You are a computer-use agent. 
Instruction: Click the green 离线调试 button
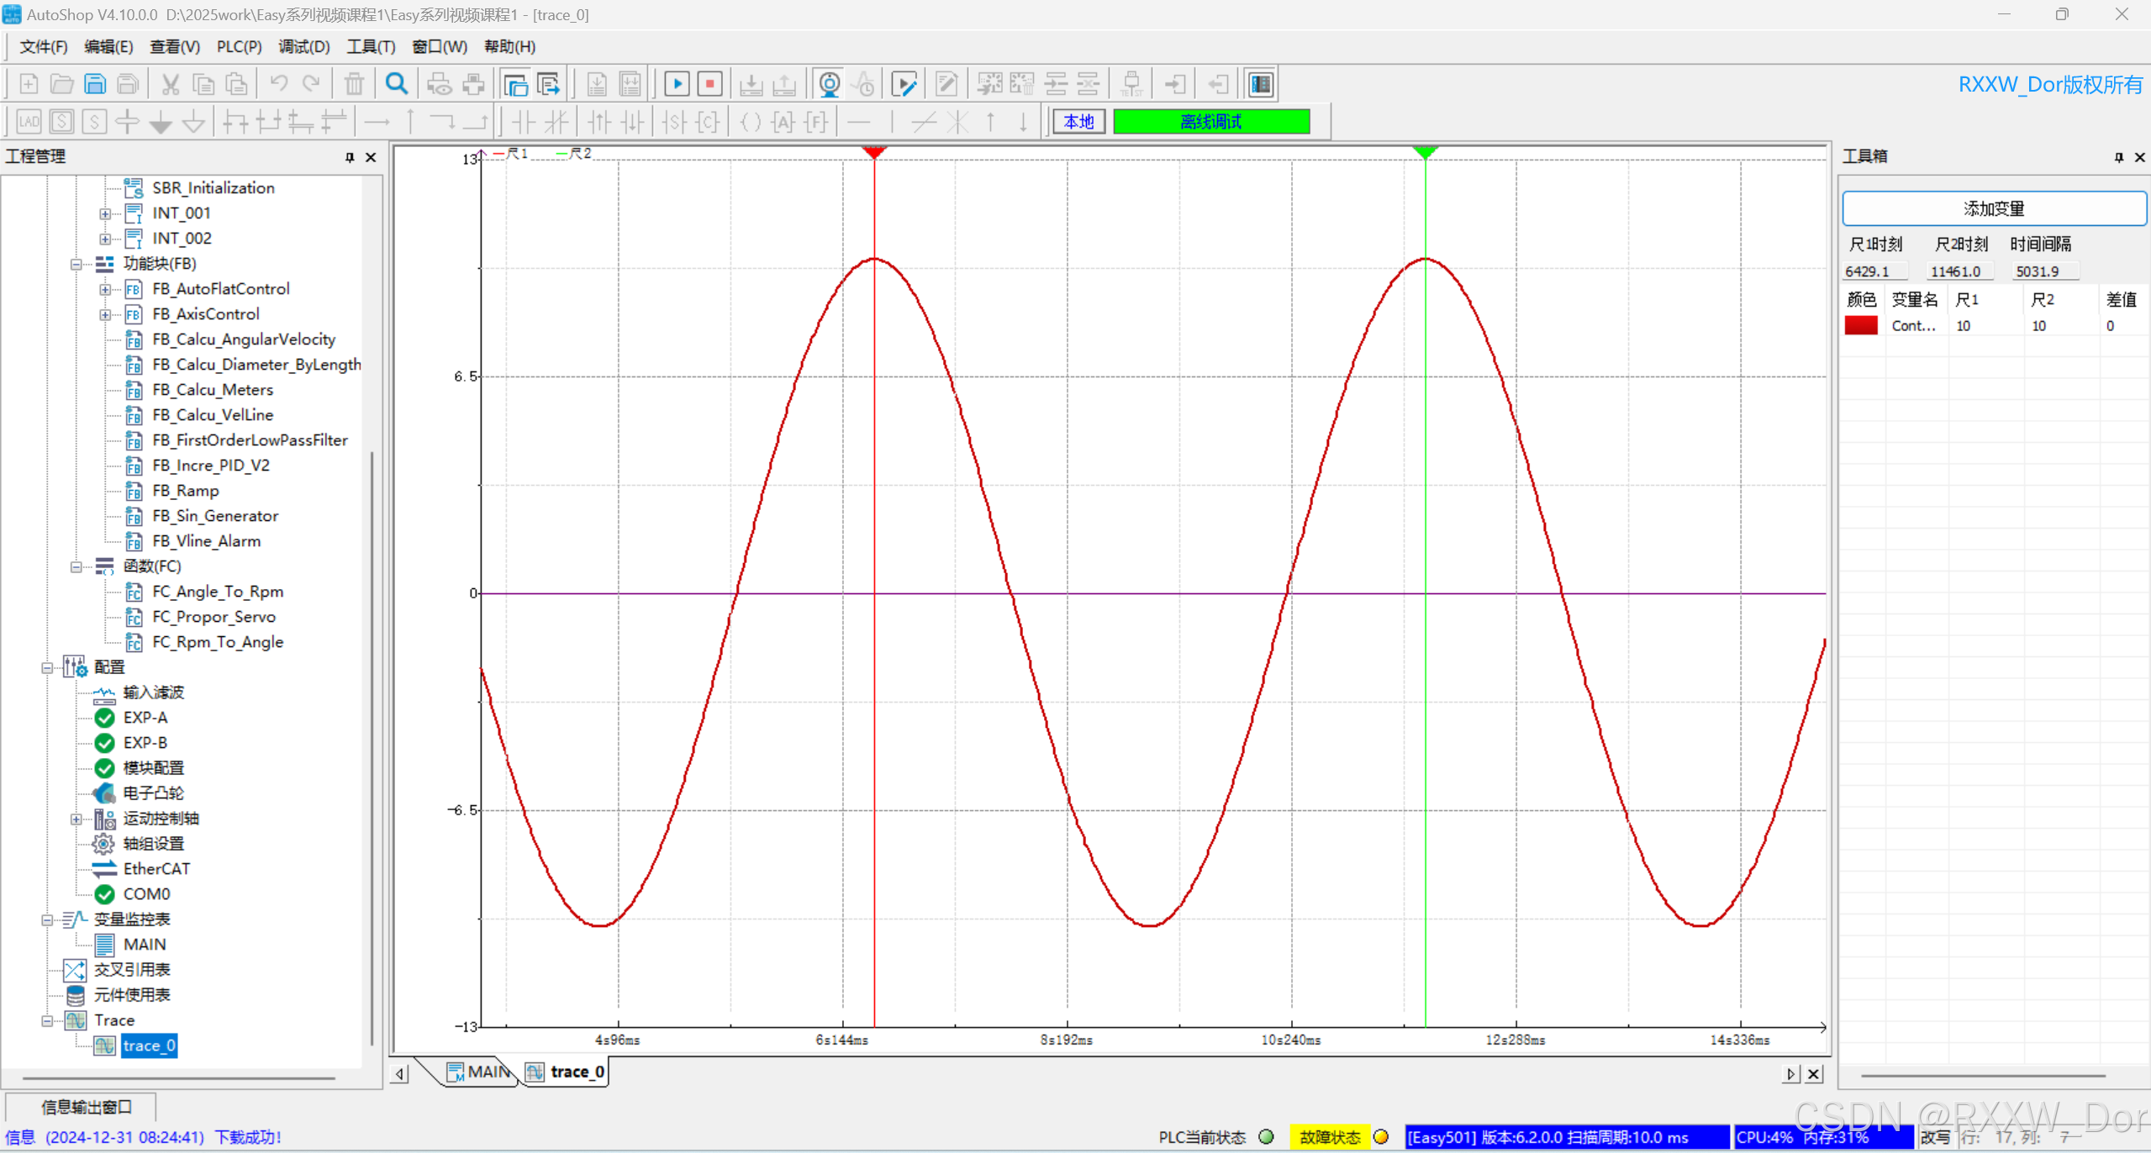pyautogui.click(x=1210, y=122)
